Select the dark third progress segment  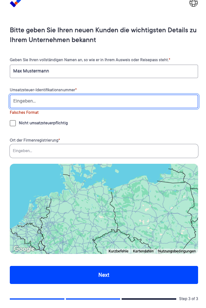click(149, 299)
